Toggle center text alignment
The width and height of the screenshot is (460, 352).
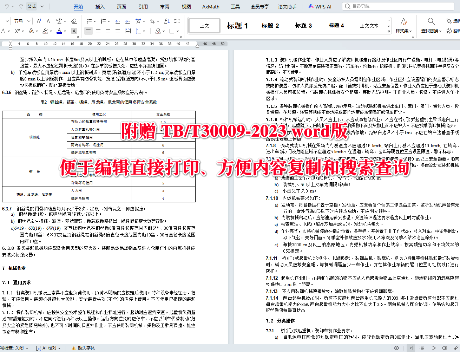[99, 31]
